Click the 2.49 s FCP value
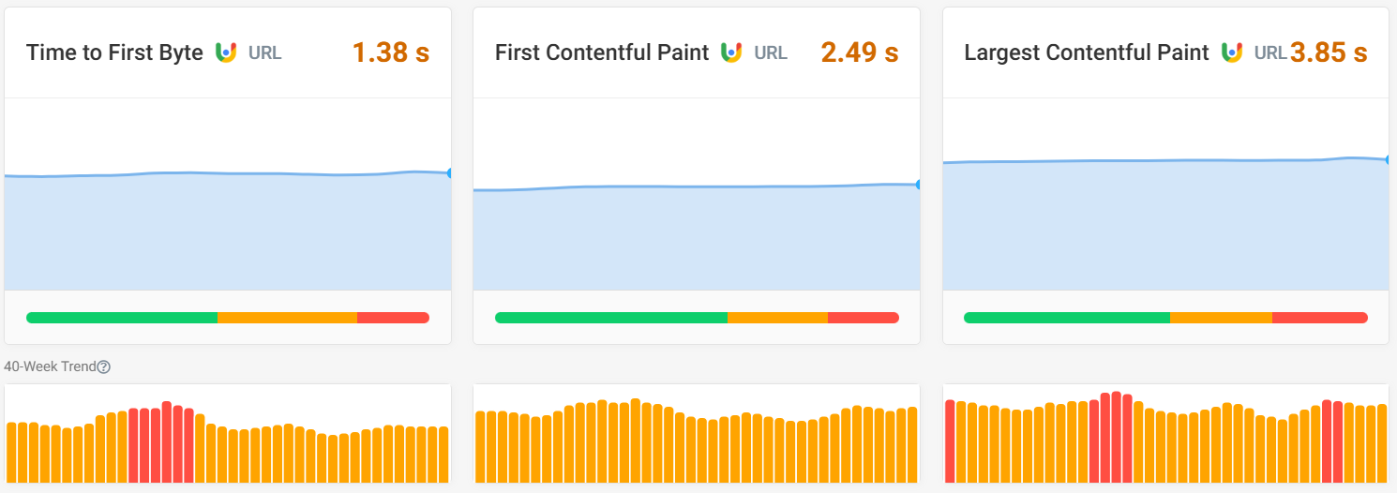 point(860,52)
